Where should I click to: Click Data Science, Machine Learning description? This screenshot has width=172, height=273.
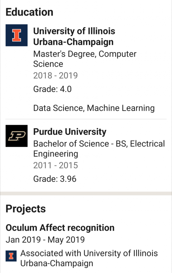tap(94, 108)
